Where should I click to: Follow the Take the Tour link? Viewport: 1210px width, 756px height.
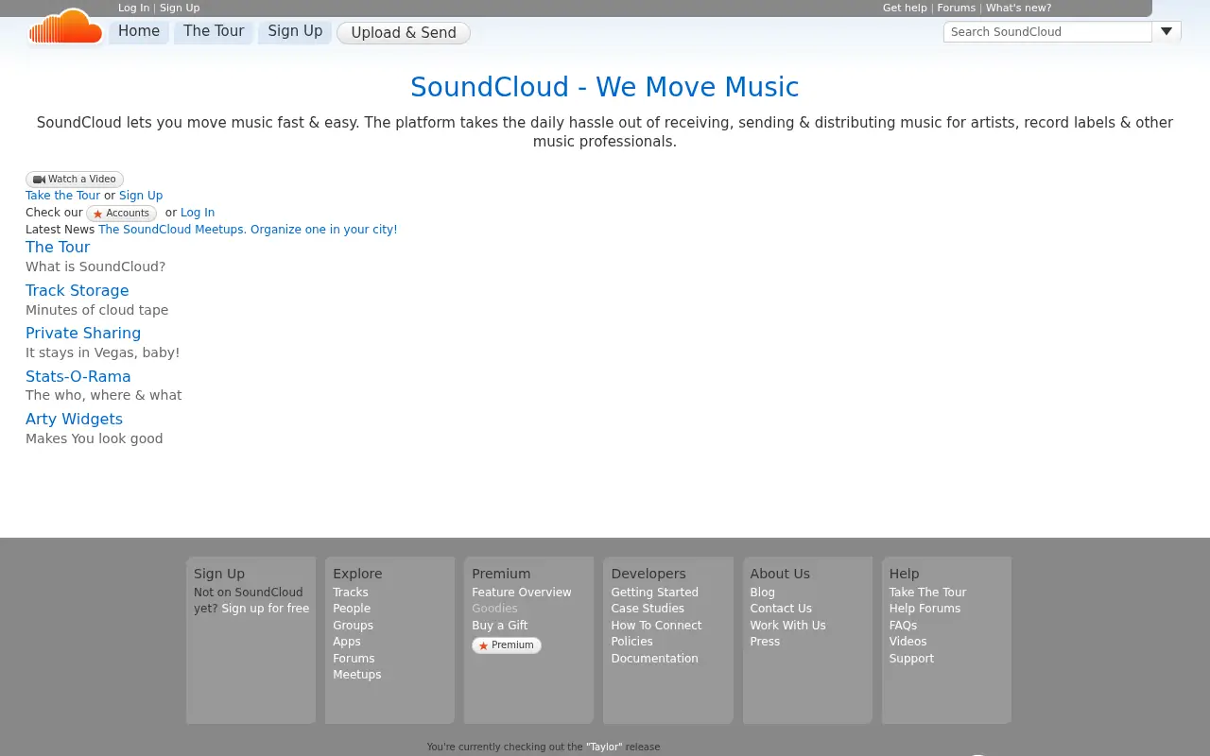(62, 196)
